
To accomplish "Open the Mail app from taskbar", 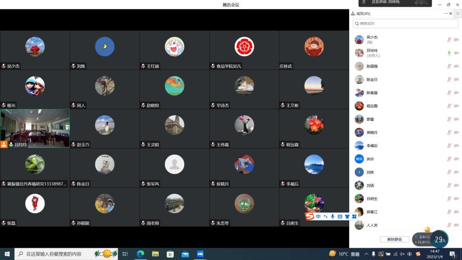I will point(185,254).
